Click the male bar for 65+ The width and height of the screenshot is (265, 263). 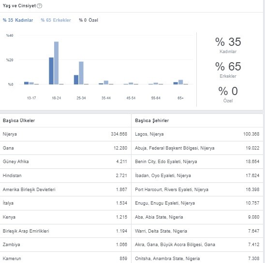point(180,82)
